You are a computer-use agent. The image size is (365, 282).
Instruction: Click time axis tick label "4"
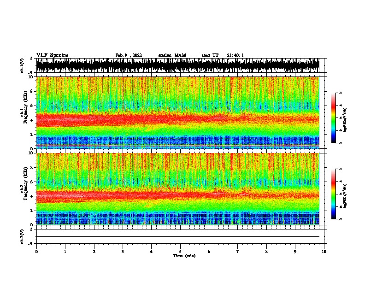pos(152,252)
